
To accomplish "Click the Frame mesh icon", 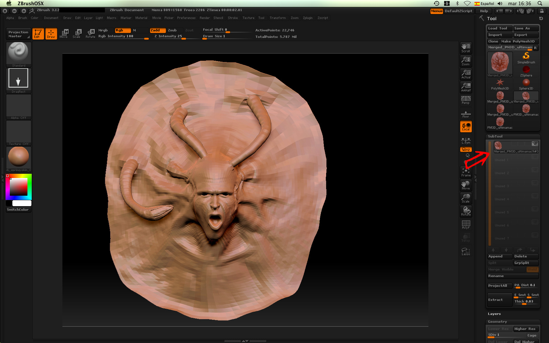I will tap(466, 172).
